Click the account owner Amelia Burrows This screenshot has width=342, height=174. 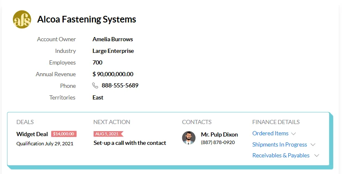pos(112,40)
